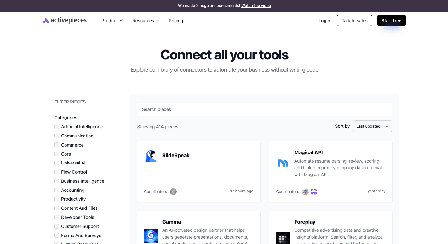Image resolution: width=448 pixels, height=244 pixels.
Task: Check the Productivity category
Action: [x=57, y=199]
